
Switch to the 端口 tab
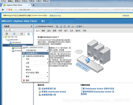click(x=66, y=31)
